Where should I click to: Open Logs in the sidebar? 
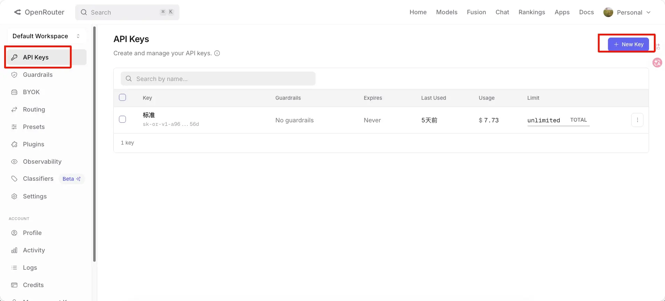[47, 268]
